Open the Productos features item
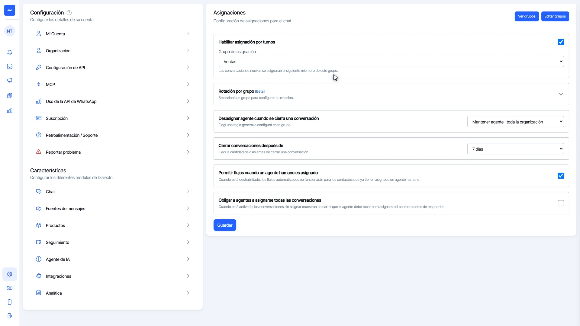 click(113, 225)
